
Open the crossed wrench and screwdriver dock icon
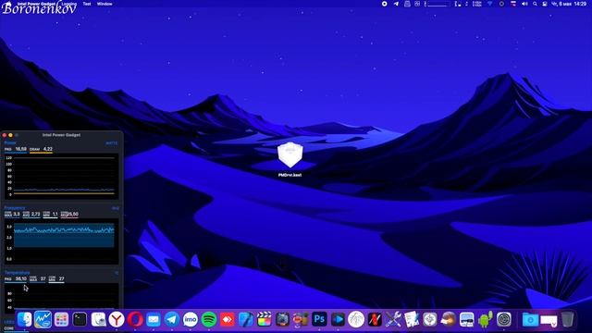[x=393, y=320]
